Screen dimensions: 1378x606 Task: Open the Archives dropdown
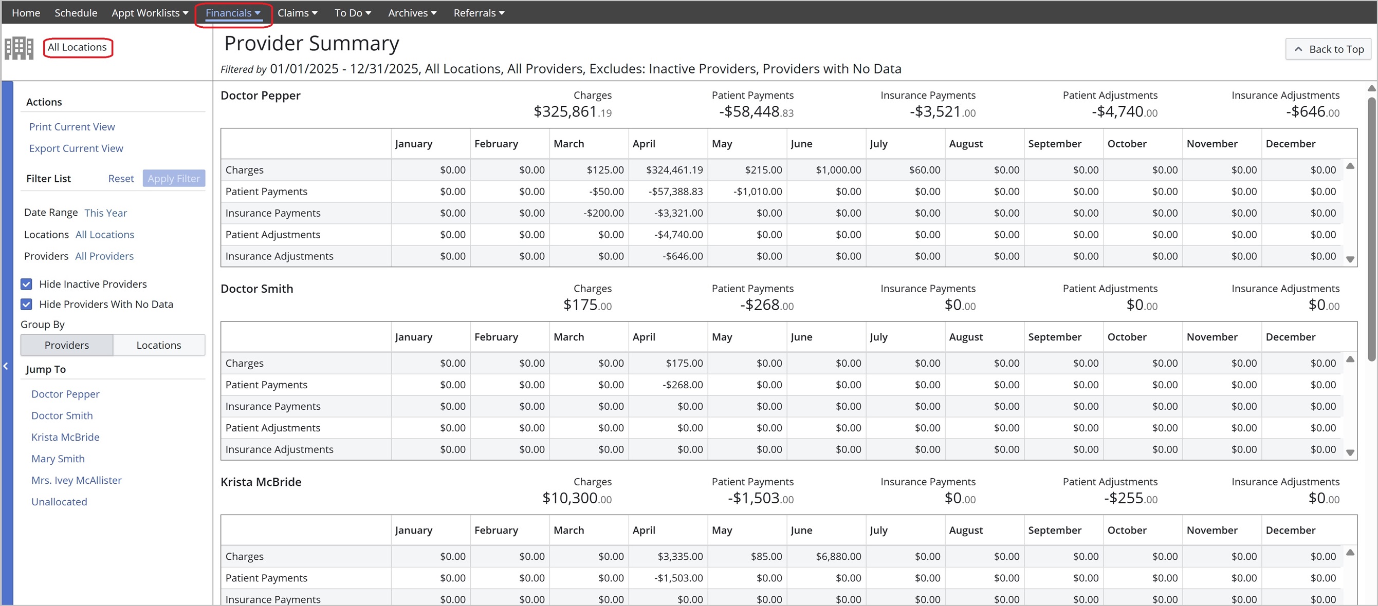pyautogui.click(x=412, y=13)
